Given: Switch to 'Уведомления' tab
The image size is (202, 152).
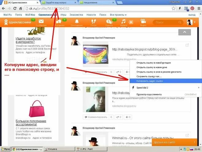Looking at the screenshot, I should (x=97, y=2).
